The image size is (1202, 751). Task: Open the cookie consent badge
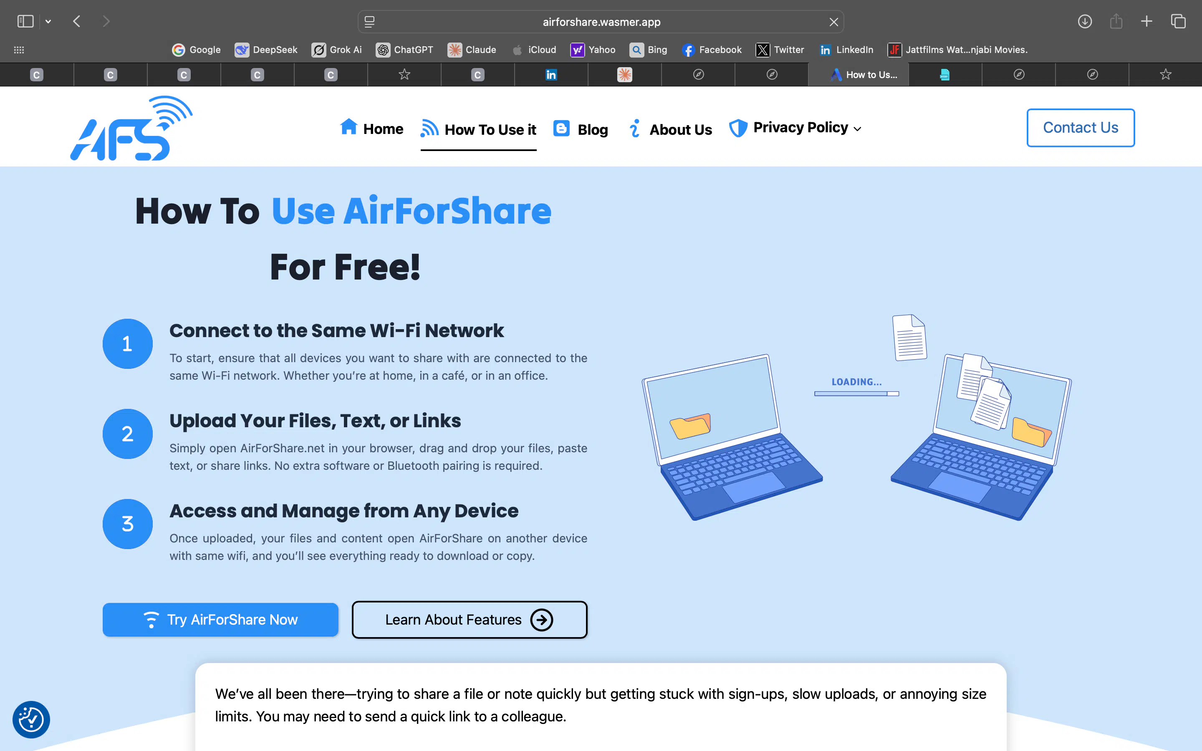(31, 719)
